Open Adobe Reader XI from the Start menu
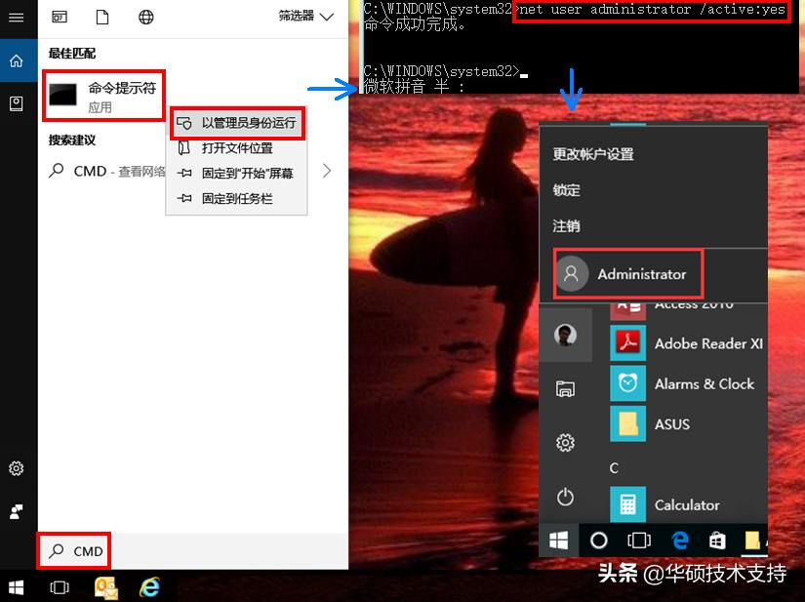This screenshot has height=602, width=805. [707, 343]
